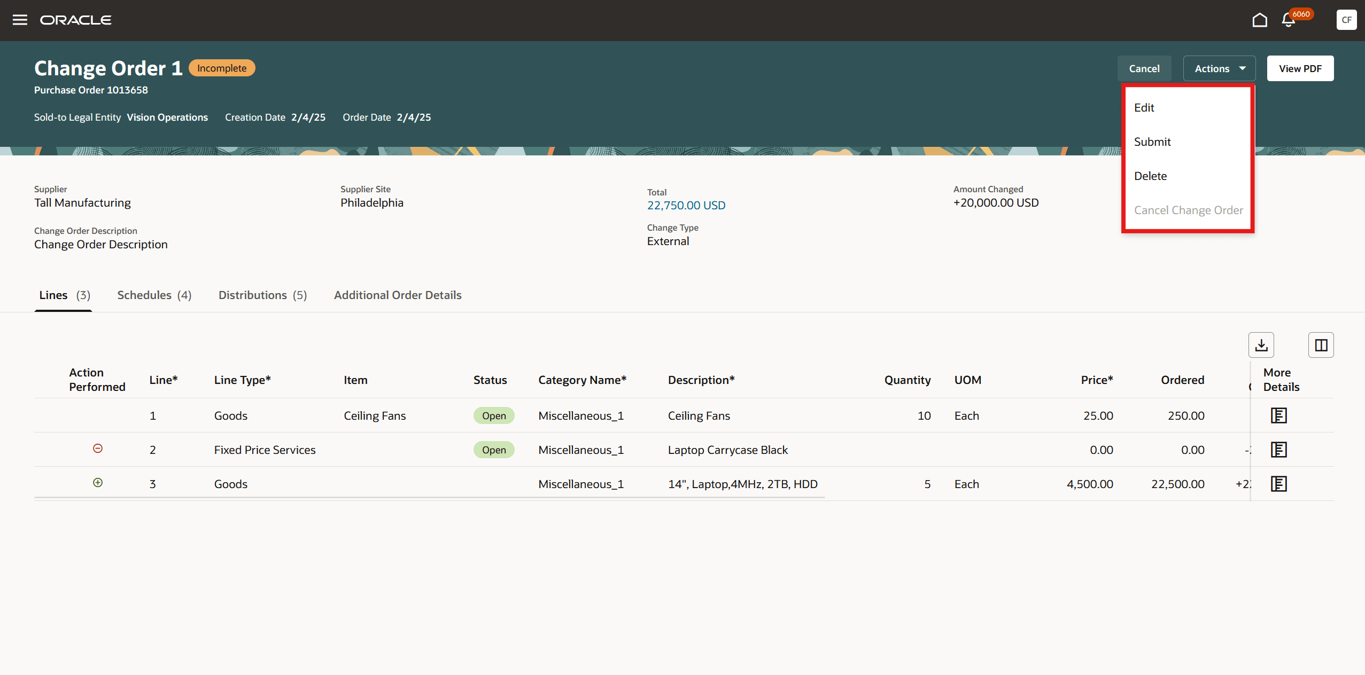The width and height of the screenshot is (1365, 675).
Task: Choose Submit in the Actions menu
Action: 1152,142
